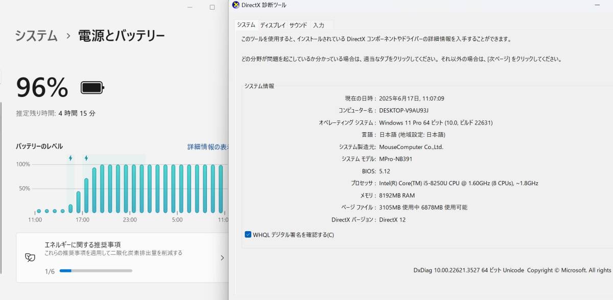This screenshot has width=613, height=300.
Task: Click the 23:00 time label on chart
Action: (x=130, y=220)
